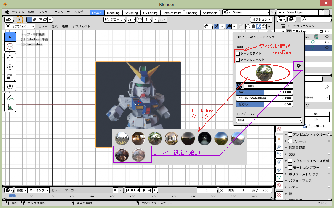Open the object interaction mode dropdown

[x=20, y=26]
